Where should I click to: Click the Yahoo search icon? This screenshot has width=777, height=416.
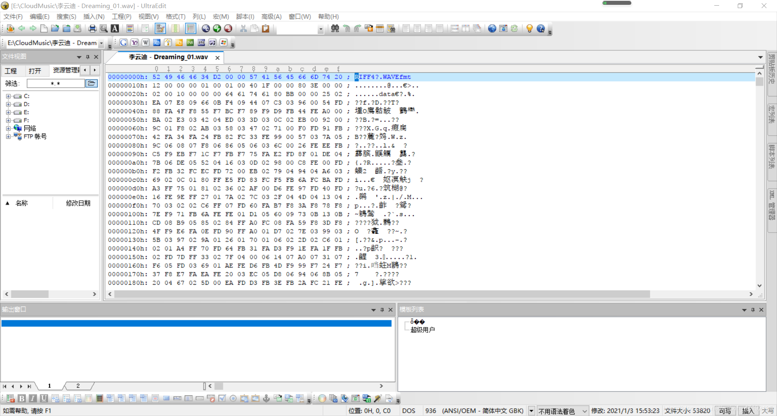point(134,42)
